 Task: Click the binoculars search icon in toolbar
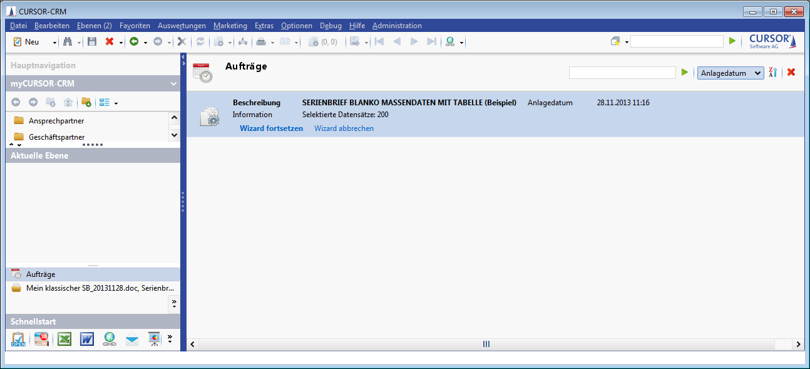pos(68,41)
